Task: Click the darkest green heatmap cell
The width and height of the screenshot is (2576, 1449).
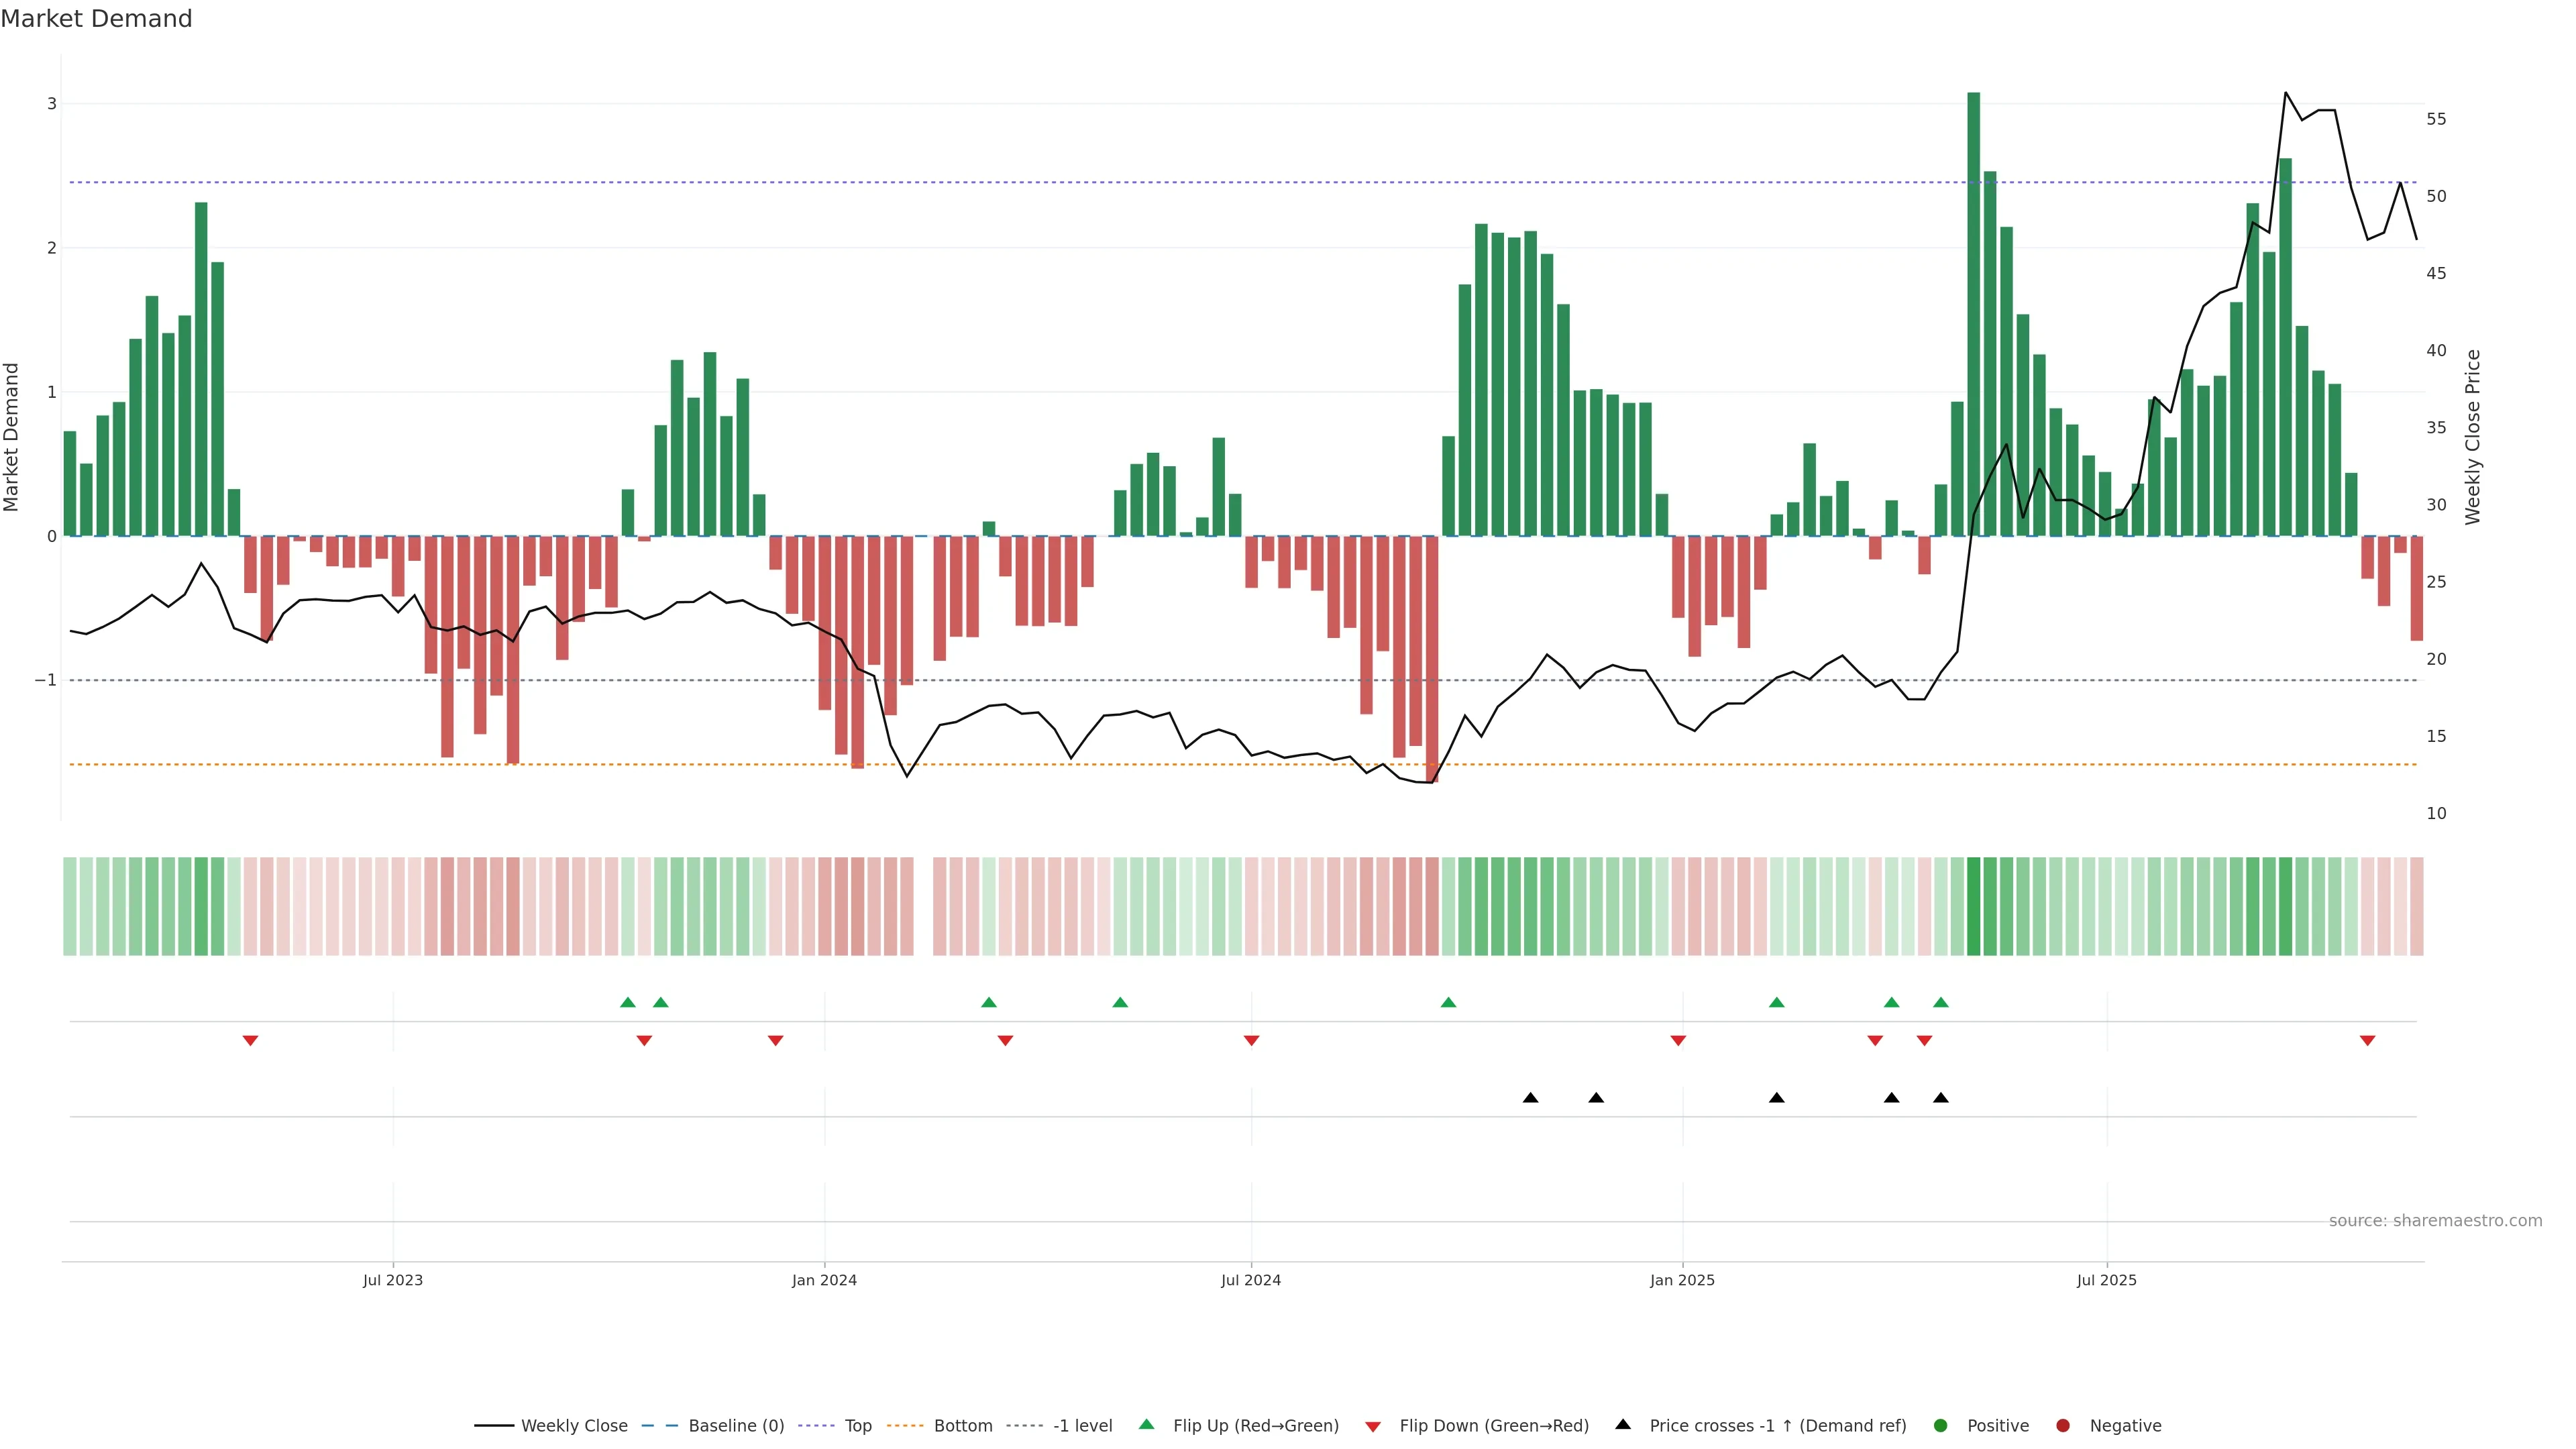Action: [1973, 906]
